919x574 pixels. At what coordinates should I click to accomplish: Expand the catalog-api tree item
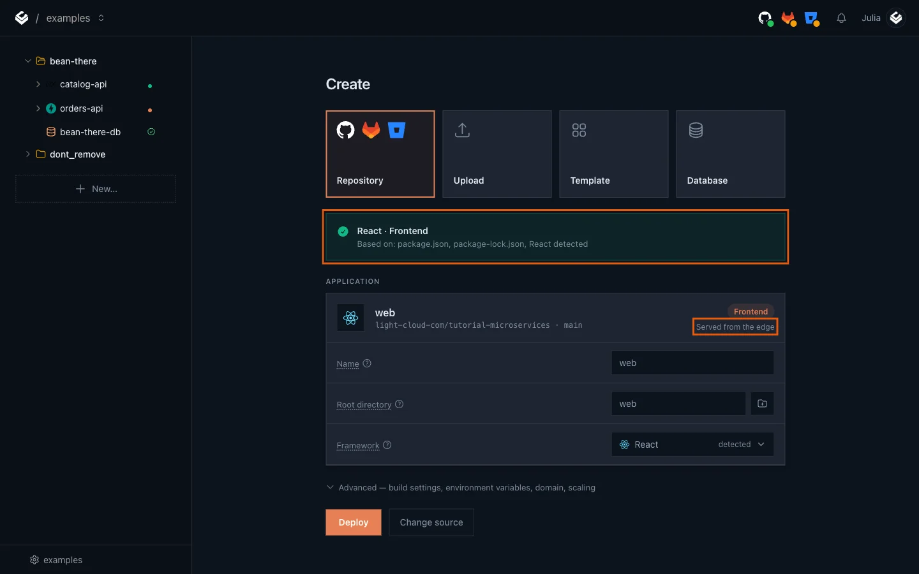[38, 84]
